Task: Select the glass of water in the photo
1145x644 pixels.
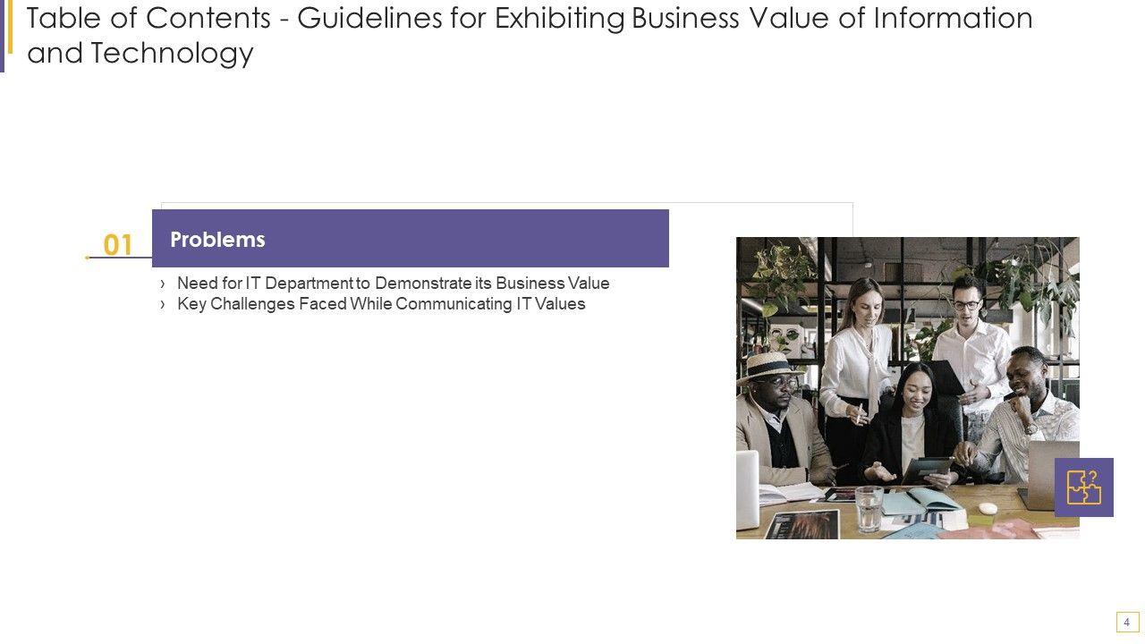Action: point(868,508)
